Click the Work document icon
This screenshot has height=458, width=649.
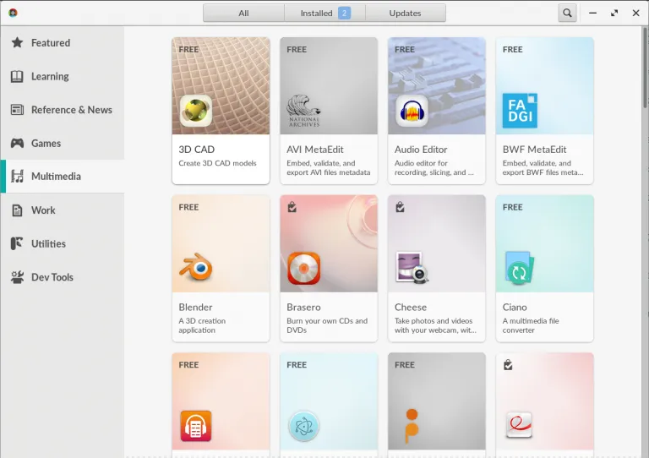click(17, 210)
